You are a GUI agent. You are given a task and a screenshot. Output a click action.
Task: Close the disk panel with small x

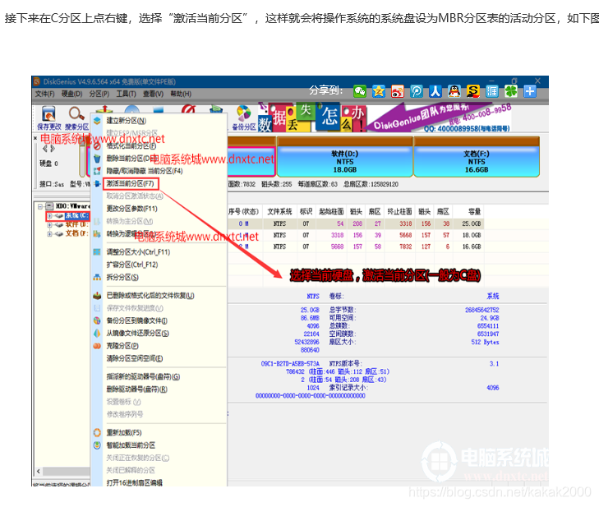[x=35, y=138]
